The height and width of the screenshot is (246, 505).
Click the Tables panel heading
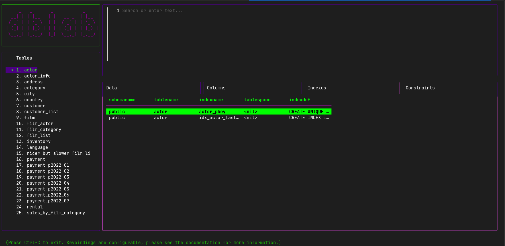click(24, 58)
